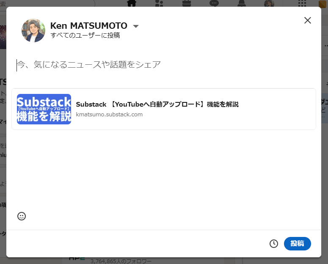Open Messaging icon in the background navigation
Viewport: 328px width, 264px height.
[214, 3]
